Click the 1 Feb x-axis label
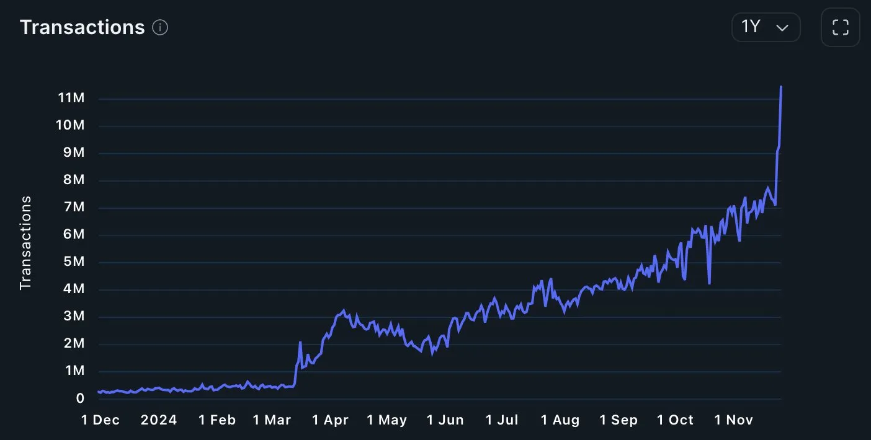Image resolution: width=871 pixels, height=440 pixels. (217, 420)
